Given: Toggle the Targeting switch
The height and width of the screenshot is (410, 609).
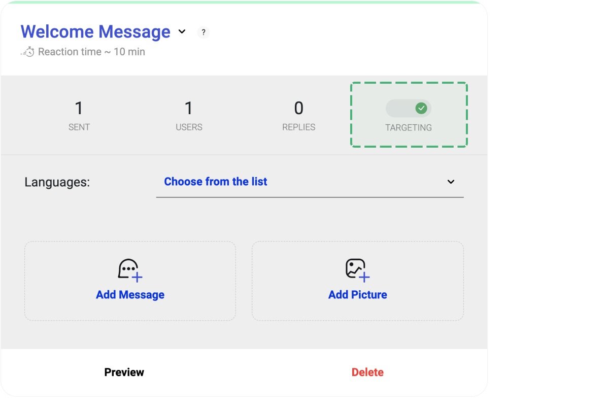Looking at the screenshot, I should pyautogui.click(x=408, y=108).
